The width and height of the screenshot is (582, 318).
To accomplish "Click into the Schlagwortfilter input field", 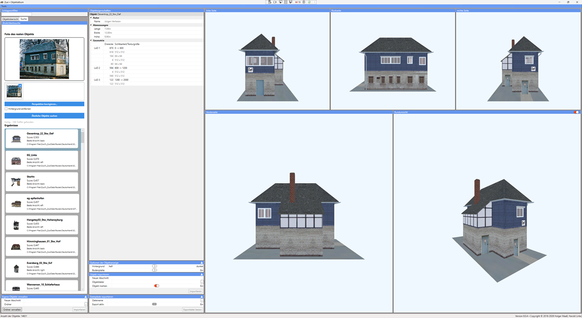I will coord(17,15).
